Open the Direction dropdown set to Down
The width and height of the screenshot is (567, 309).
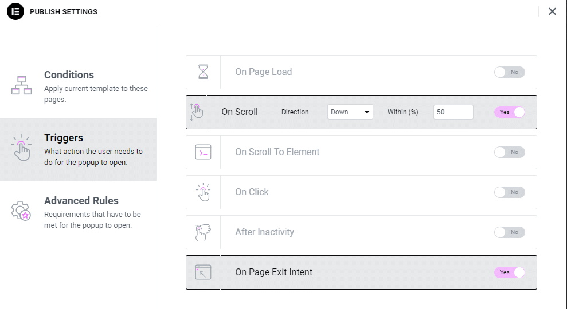pyautogui.click(x=350, y=112)
